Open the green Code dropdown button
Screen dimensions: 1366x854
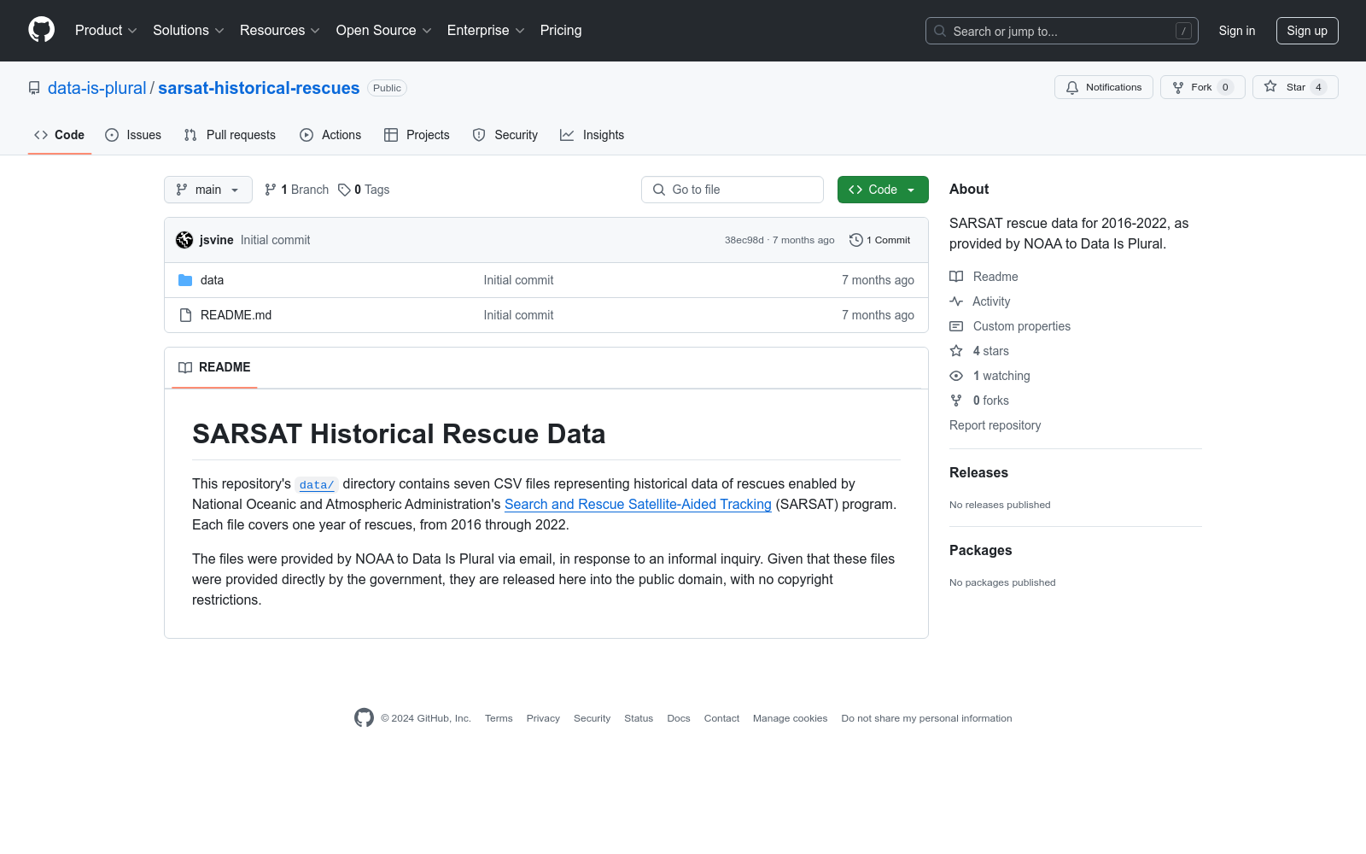pyautogui.click(x=883, y=190)
